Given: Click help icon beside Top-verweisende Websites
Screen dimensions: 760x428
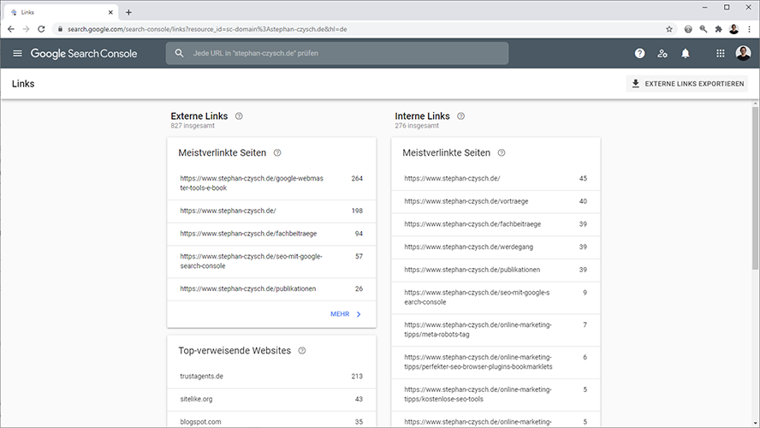Looking at the screenshot, I should click(302, 351).
